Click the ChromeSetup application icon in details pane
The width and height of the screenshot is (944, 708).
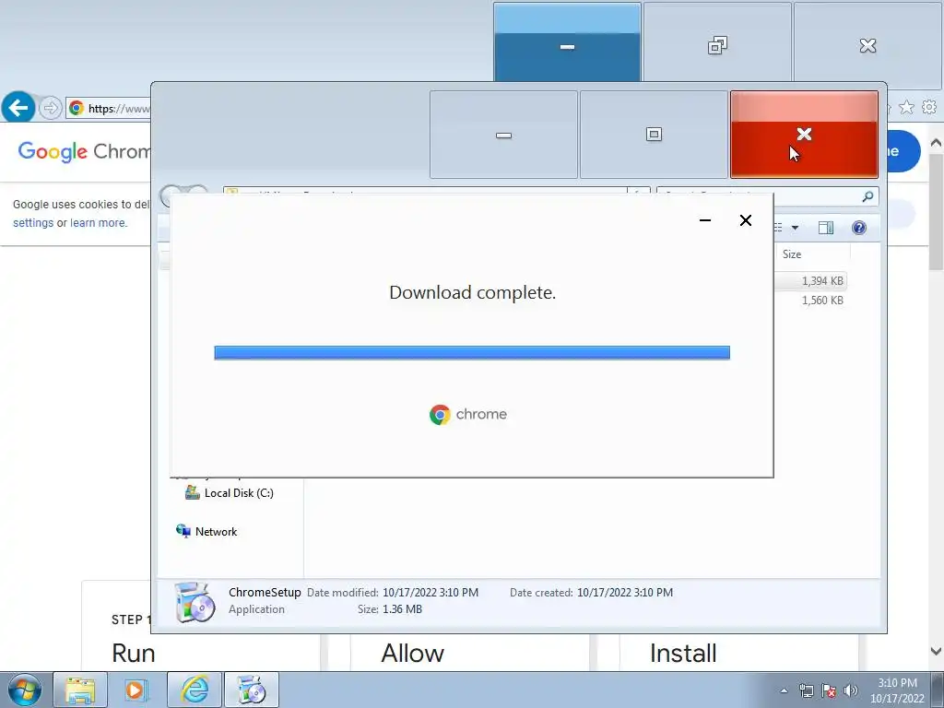[x=195, y=602]
